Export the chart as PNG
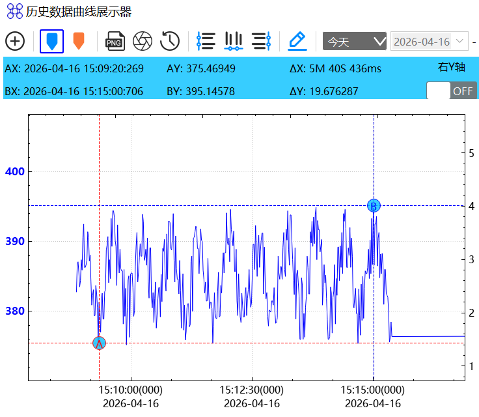 coord(115,41)
